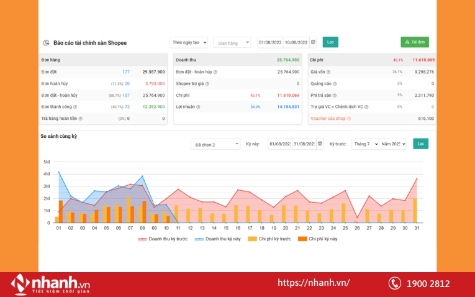Open the Đã chọn 2 dropdown
475x297 pixels.
(215, 144)
